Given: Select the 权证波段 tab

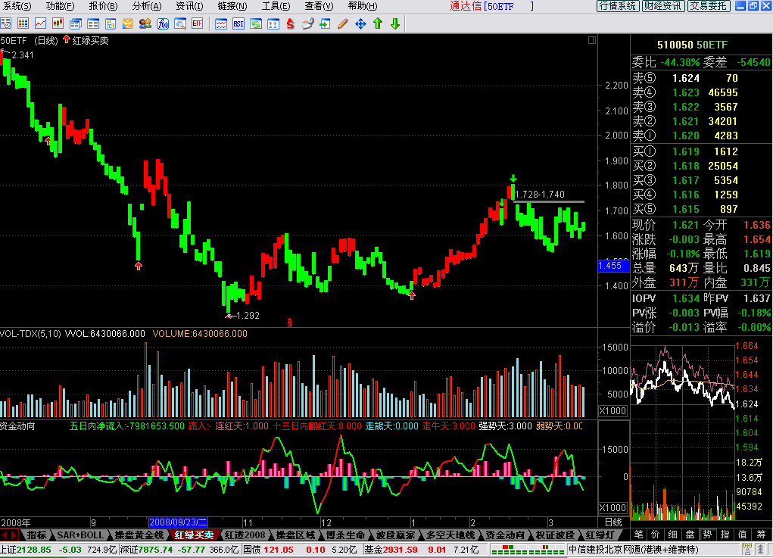Looking at the screenshot, I should (x=555, y=535).
